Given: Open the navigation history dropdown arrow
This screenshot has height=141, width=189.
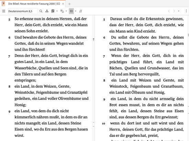Looking at the screenshot, I should [x=179, y=11].
